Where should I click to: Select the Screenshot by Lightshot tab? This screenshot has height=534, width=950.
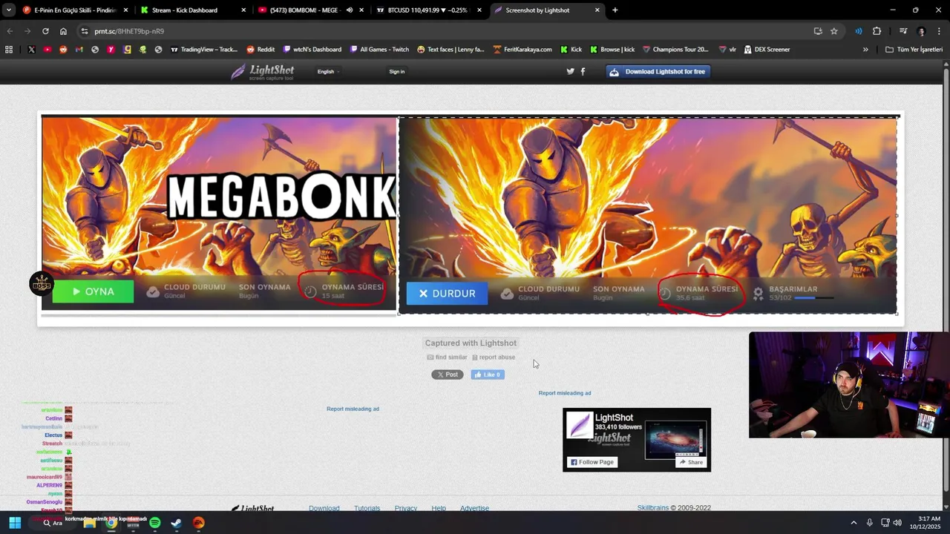(x=546, y=10)
